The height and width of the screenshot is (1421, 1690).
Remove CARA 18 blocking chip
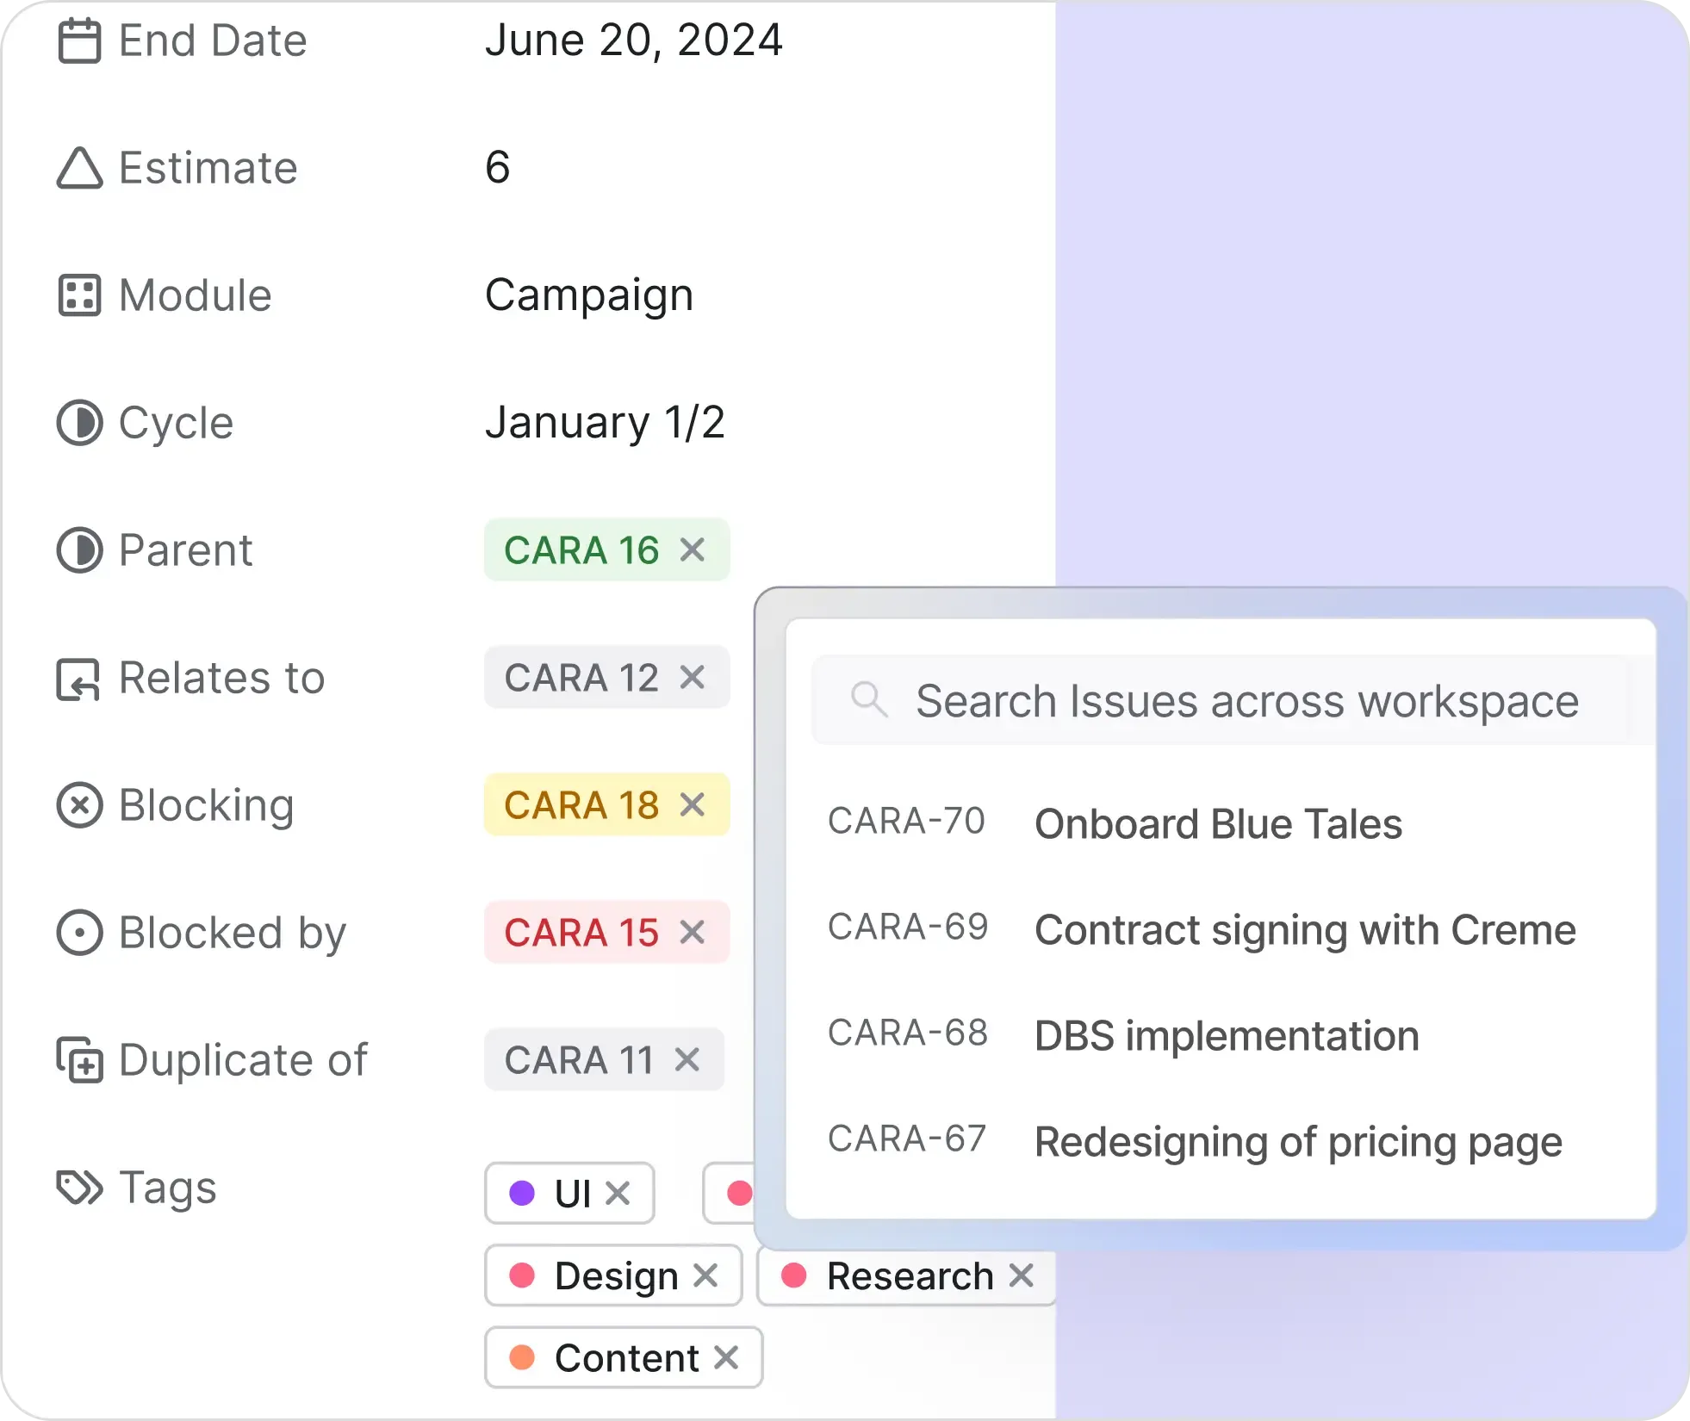(x=693, y=804)
